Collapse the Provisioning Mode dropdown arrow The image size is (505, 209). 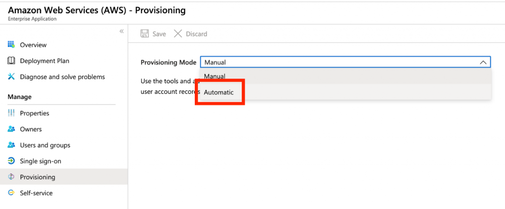(x=483, y=62)
